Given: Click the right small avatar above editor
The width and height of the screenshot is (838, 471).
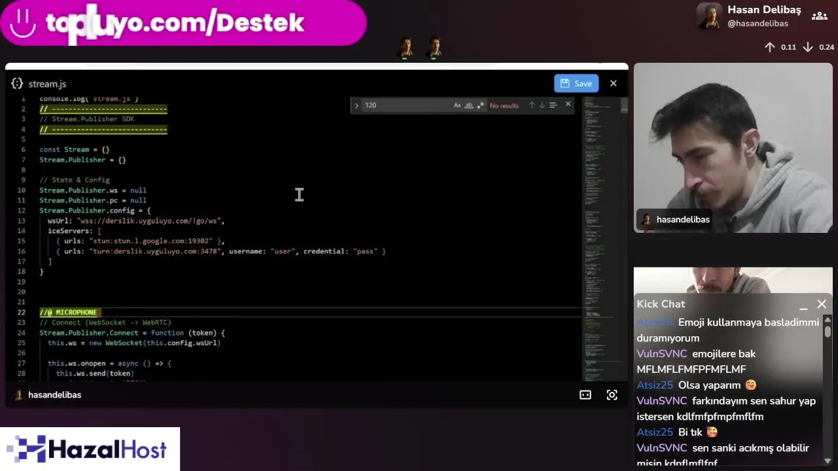Looking at the screenshot, I should 435,48.
